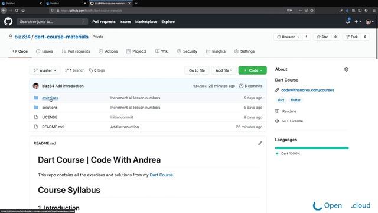Image resolution: width=378 pixels, height=213 pixels.
Task: Open the LICENSE file
Action: tap(50, 117)
